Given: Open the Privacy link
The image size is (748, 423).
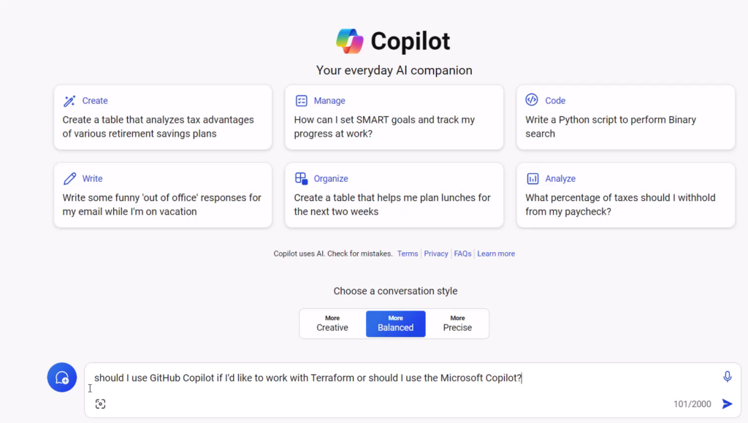Looking at the screenshot, I should click(x=436, y=254).
